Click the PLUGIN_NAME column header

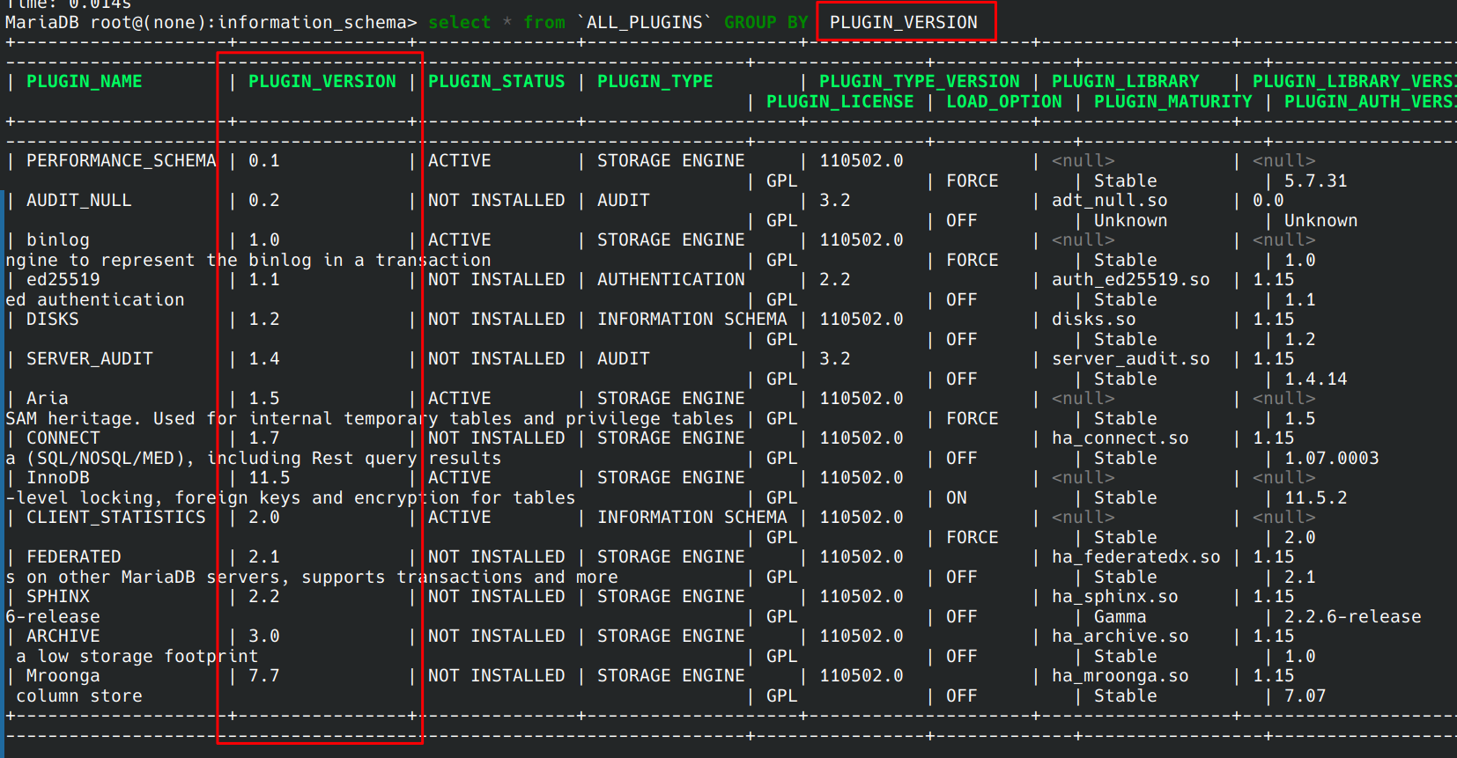click(x=84, y=82)
